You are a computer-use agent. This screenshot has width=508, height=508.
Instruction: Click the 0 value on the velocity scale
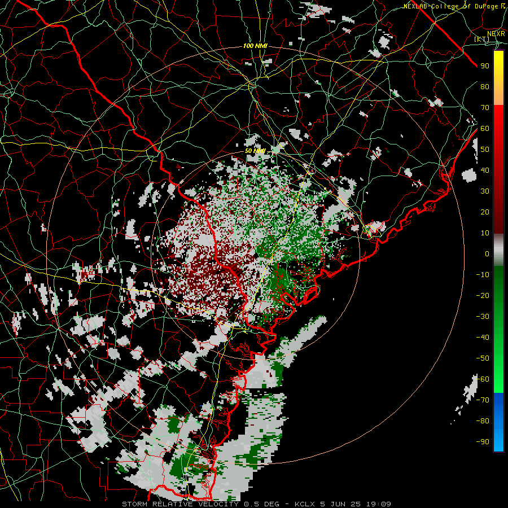point(487,254)
